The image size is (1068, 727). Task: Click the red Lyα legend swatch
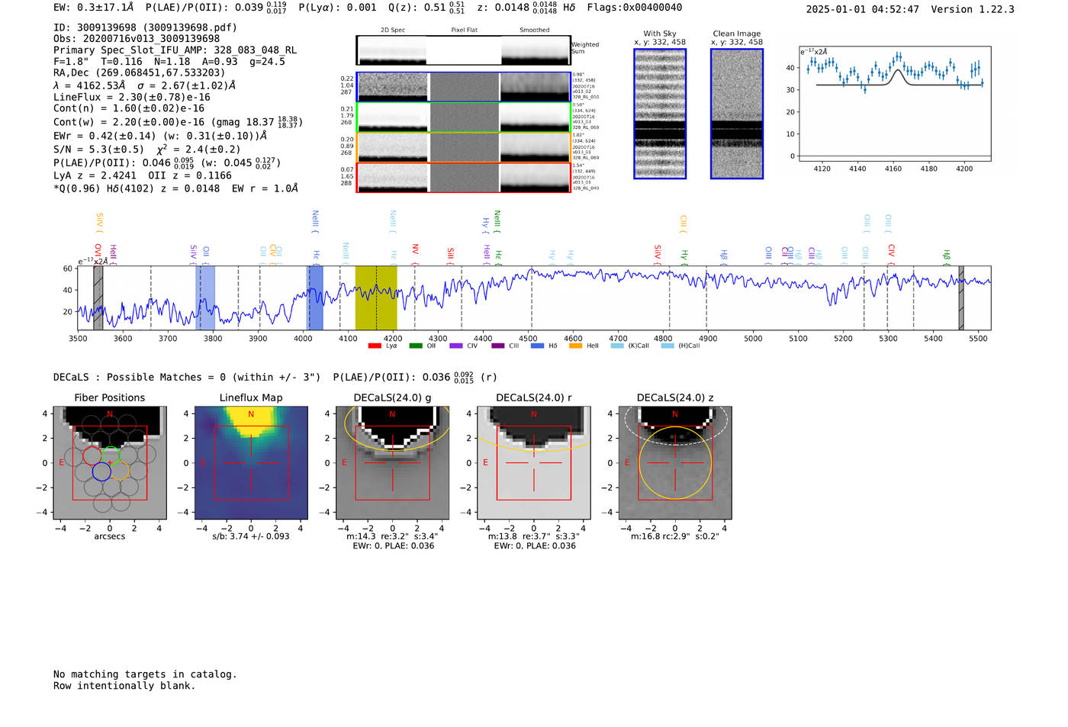[375, 346]
